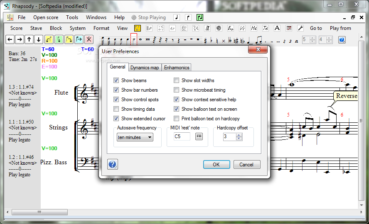
Task: Click the red X delete button
Action: 89,39
